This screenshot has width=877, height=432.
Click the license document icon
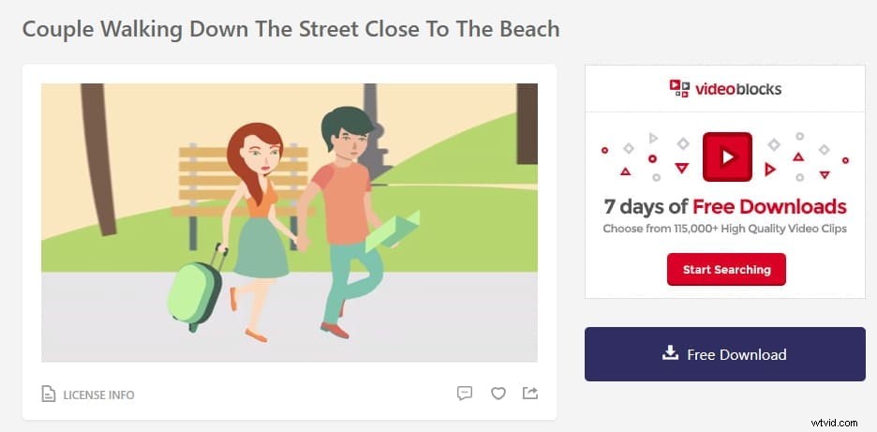(49, 395)
